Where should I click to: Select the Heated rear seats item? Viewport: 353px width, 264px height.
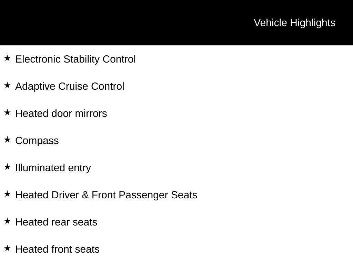[x=56, y=222]
